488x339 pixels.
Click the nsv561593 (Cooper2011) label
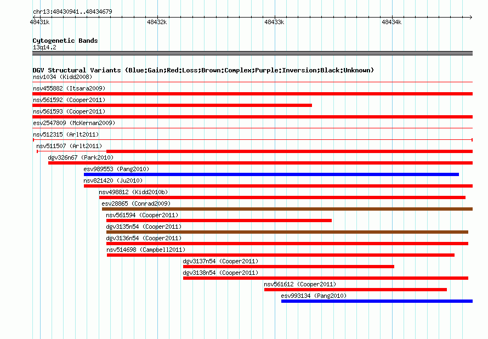point(69,111)
